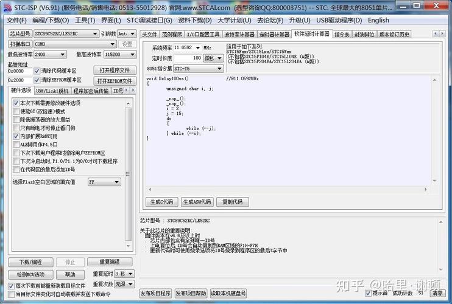
Task: Check 下次下载用户程序时擦除用户EEPROM区
Action: point(16,153)
